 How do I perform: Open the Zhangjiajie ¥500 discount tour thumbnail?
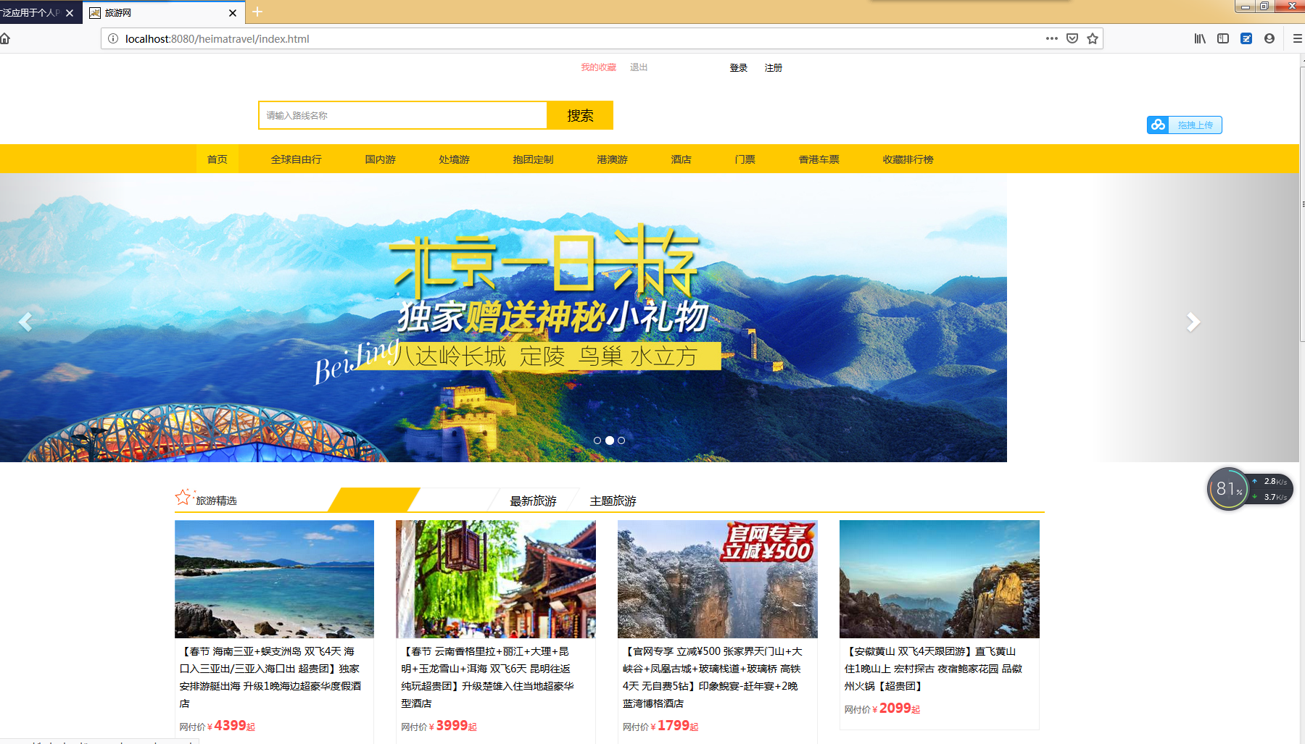coord(718,579)
